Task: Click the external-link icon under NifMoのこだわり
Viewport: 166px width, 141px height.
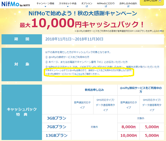Action: point(106,6)
